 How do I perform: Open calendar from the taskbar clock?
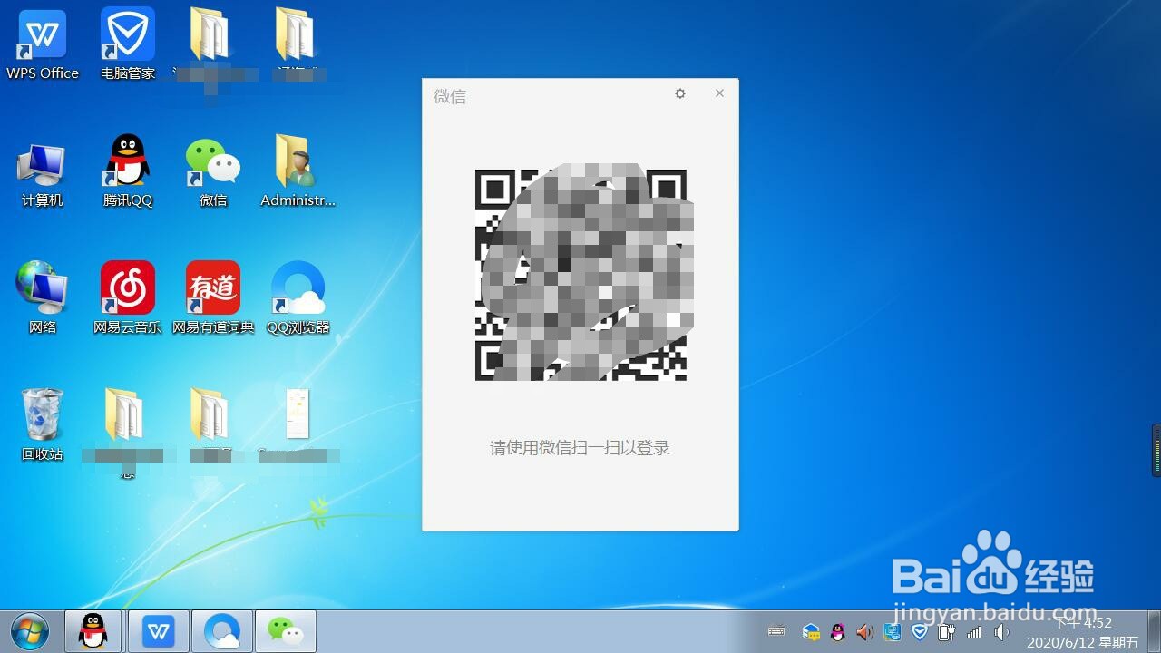1084,632
